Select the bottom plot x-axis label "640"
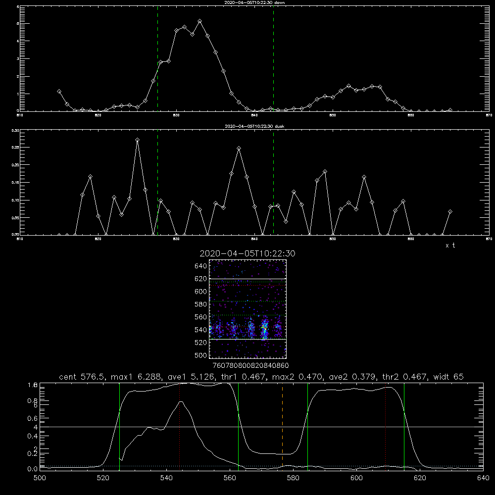Viewport: 495px width, 495px height. tap(483, 478)
